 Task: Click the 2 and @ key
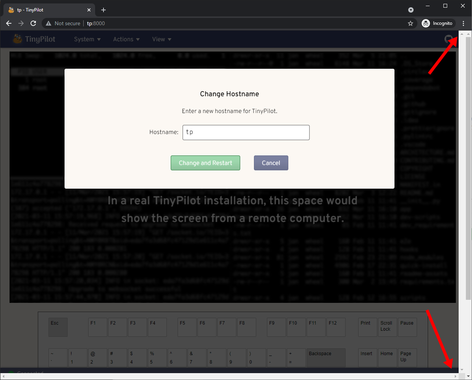[x=98, y=358]
